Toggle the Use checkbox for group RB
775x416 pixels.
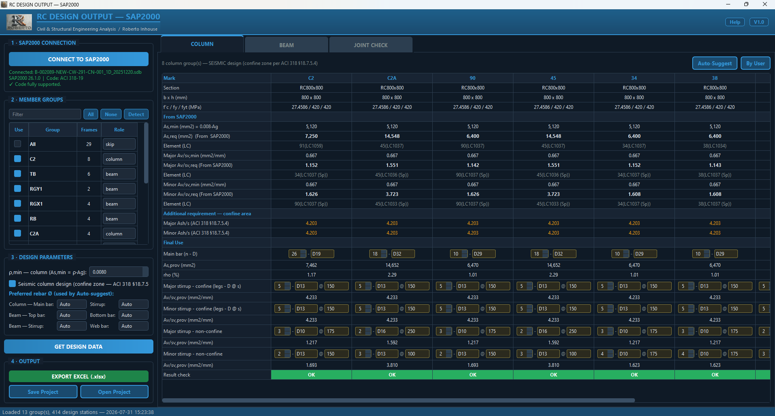(17, 218)
